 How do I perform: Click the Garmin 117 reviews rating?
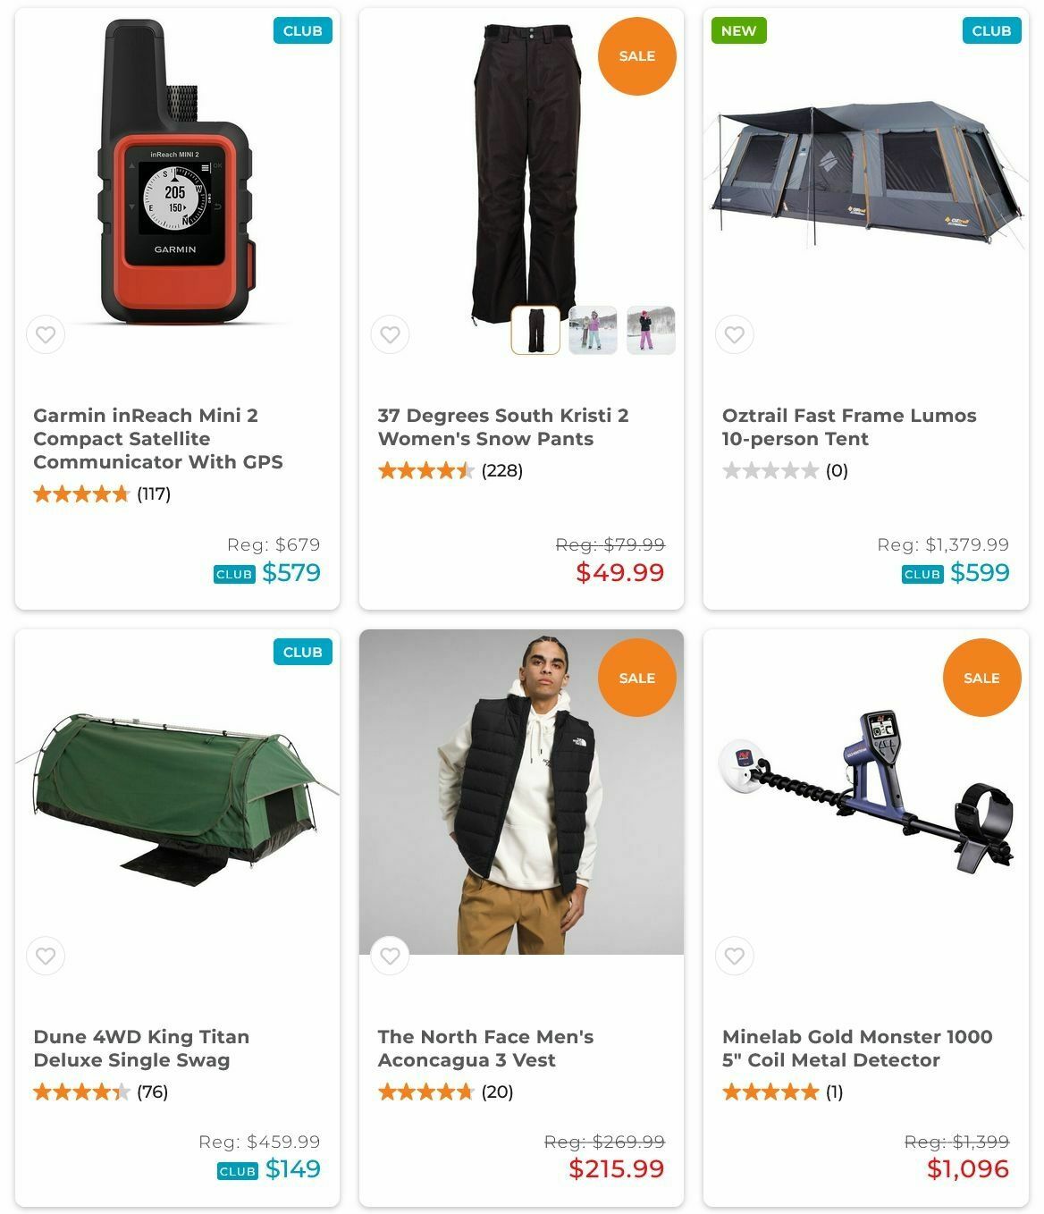tap(102, 493)
